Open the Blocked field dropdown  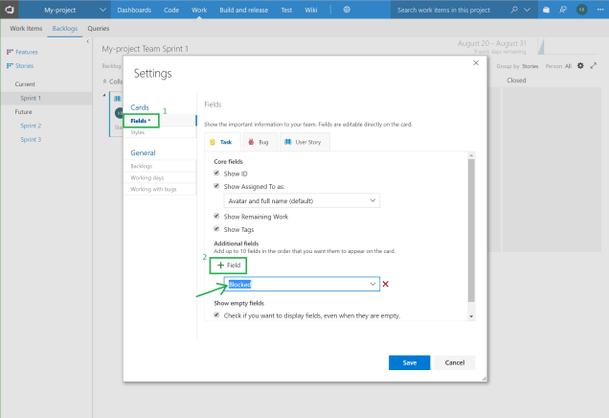tap(372, 285)
